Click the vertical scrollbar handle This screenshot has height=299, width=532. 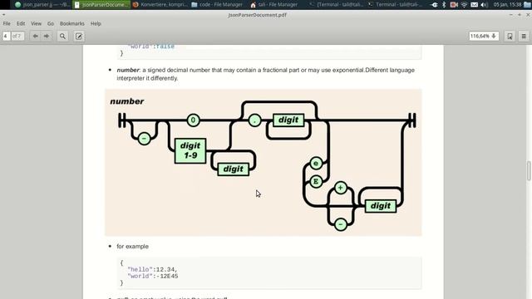529,171
